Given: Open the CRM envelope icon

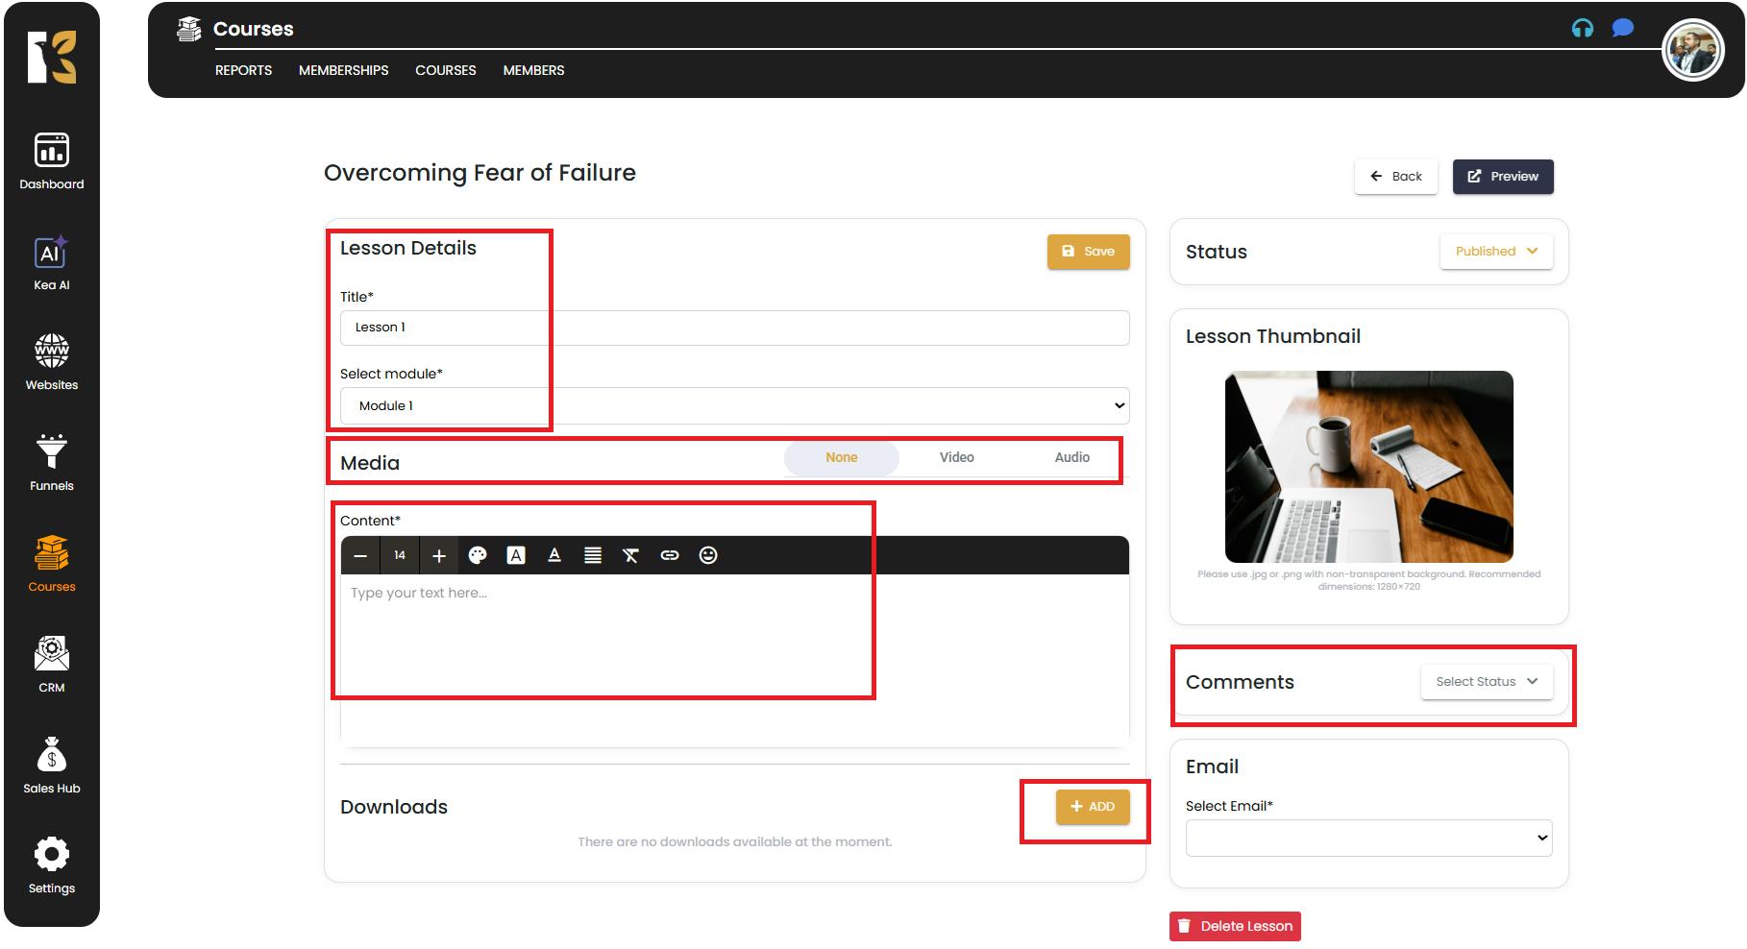Looking at the screenshot, I should pos(51,655).
